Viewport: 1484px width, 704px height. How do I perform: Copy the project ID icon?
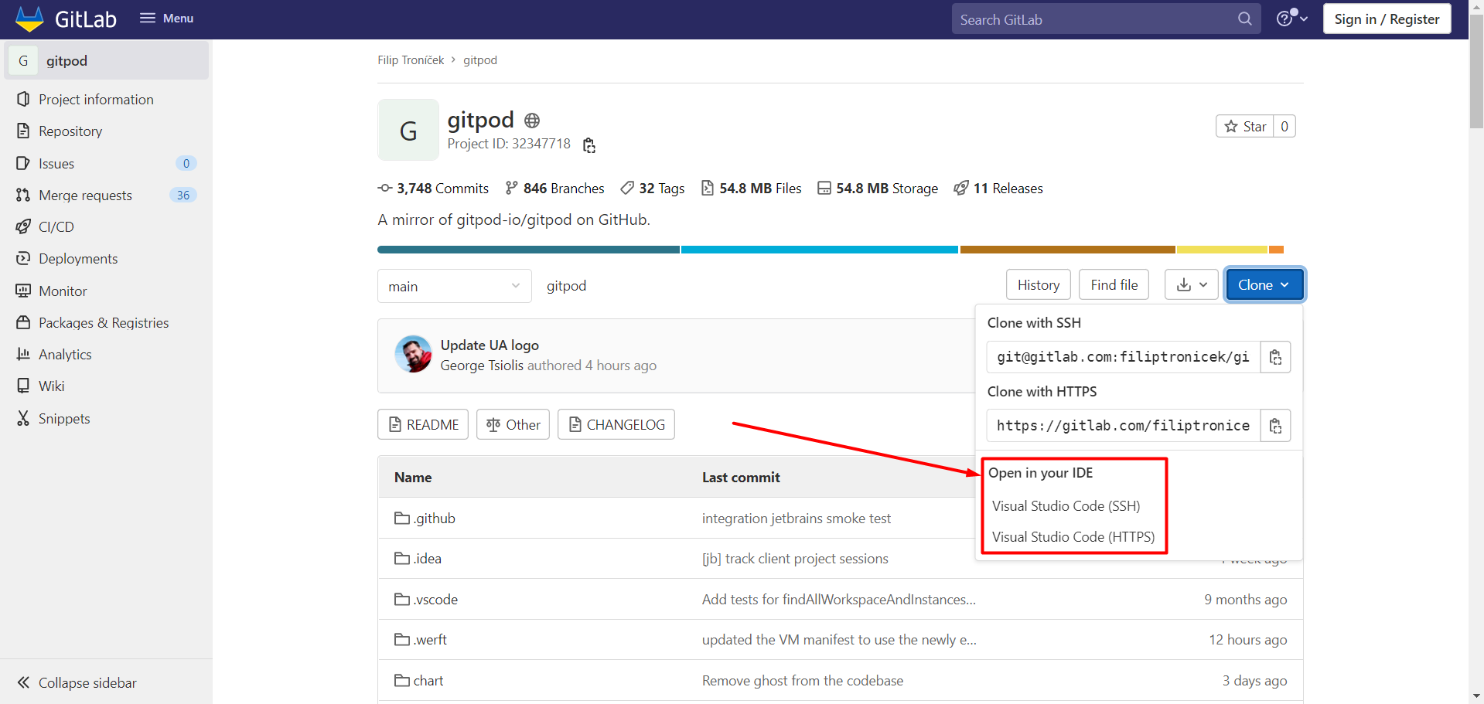tap(589, 145)
